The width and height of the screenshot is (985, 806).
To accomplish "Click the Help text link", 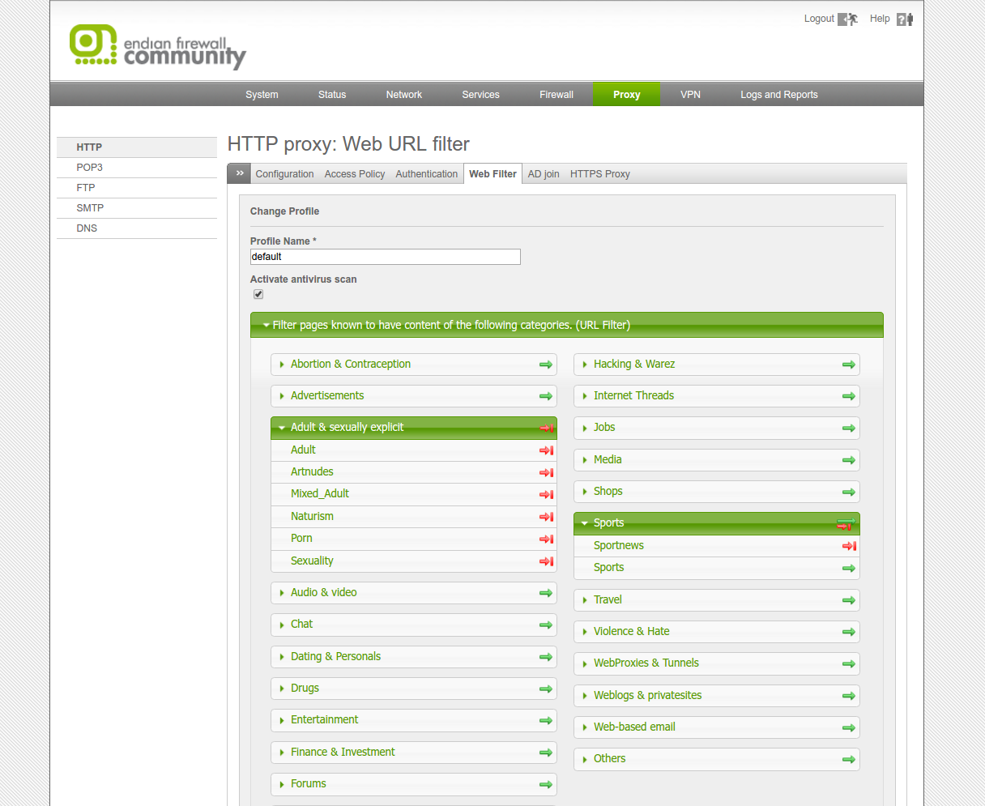I will click(x=880, y=19).
